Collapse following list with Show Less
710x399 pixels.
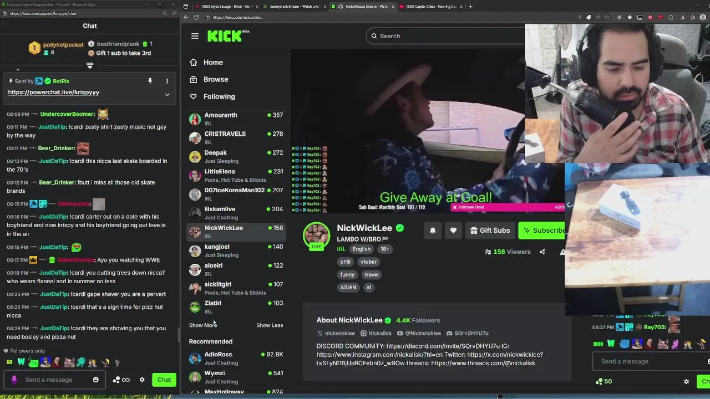pyautogui.click(x=270, y=325)
